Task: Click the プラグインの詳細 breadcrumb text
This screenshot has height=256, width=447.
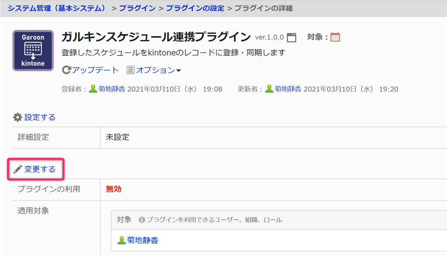Action: (263, 8)
